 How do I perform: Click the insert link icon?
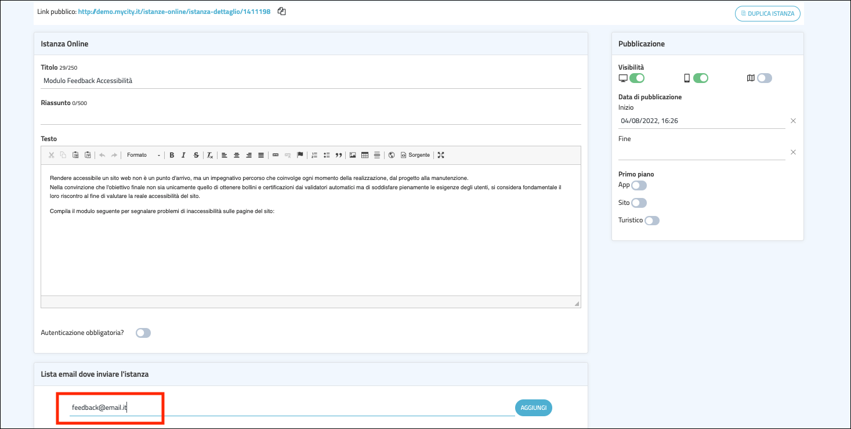[x=276, y=155]
